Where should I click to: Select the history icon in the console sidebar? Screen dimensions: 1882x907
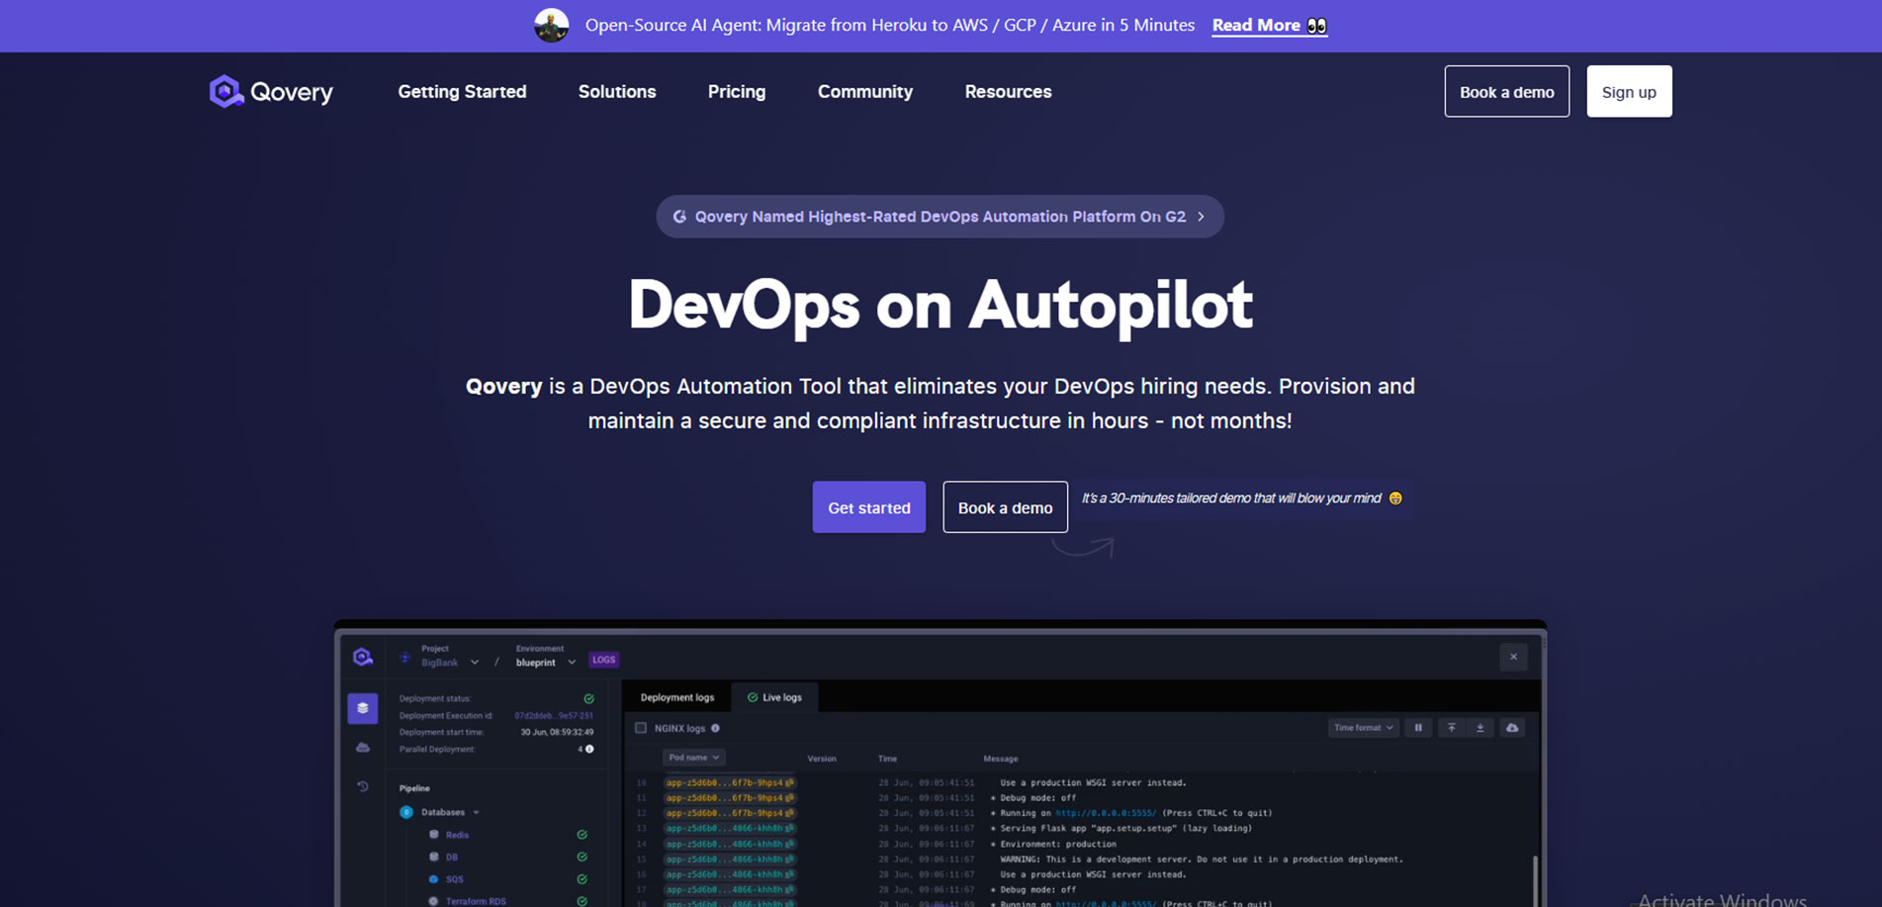click(x=363, y=786)
